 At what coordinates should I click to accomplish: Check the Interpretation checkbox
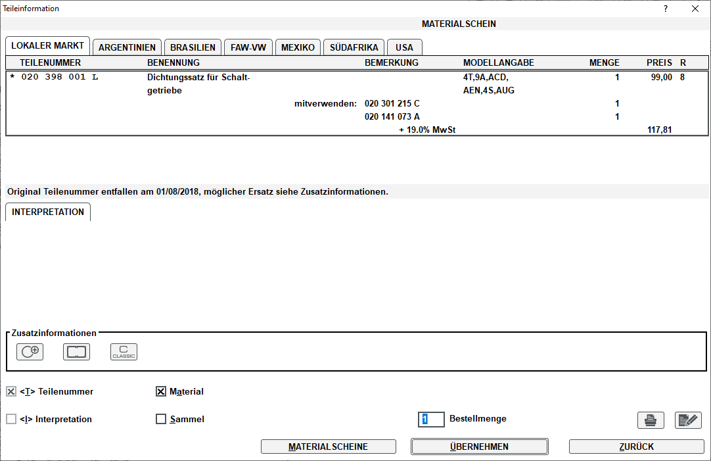11,419
